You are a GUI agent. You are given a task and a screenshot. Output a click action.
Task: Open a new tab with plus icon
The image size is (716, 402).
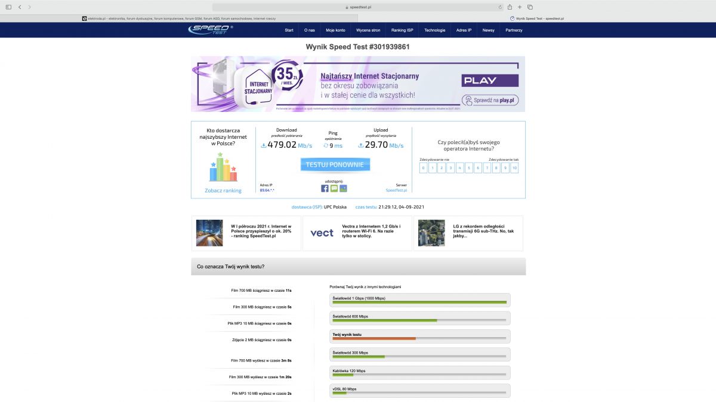[520, 7]
